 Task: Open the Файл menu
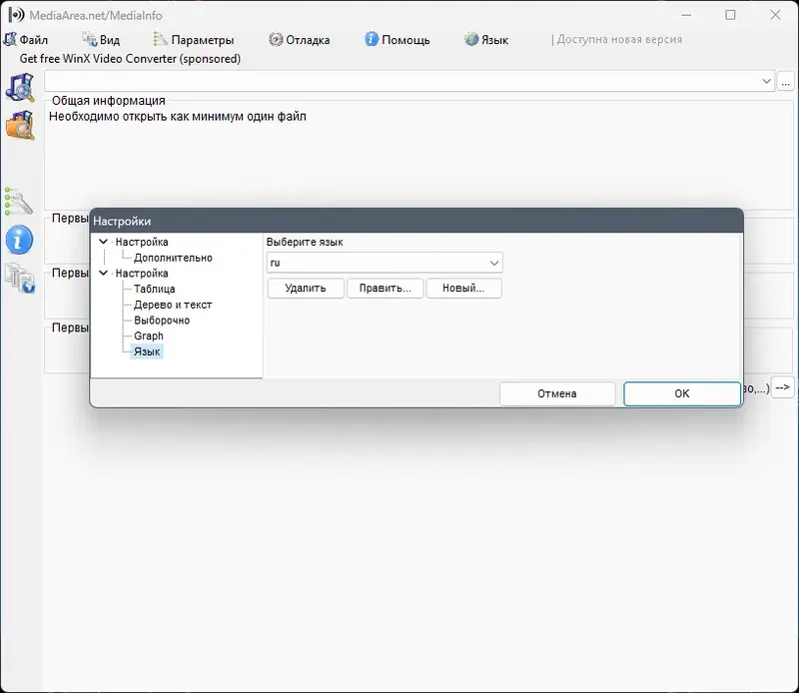(x=26, y=40)
